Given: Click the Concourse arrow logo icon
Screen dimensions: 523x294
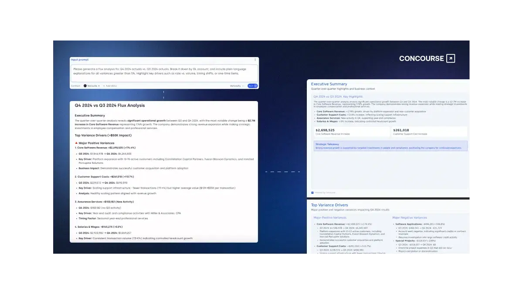Looking at the screenshot, I should (x=451, y=58).
